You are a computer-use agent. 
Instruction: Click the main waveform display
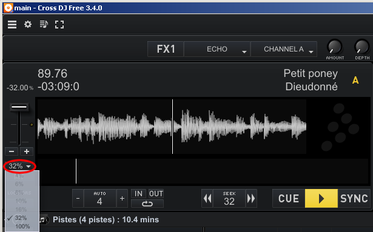click(172, 127)
